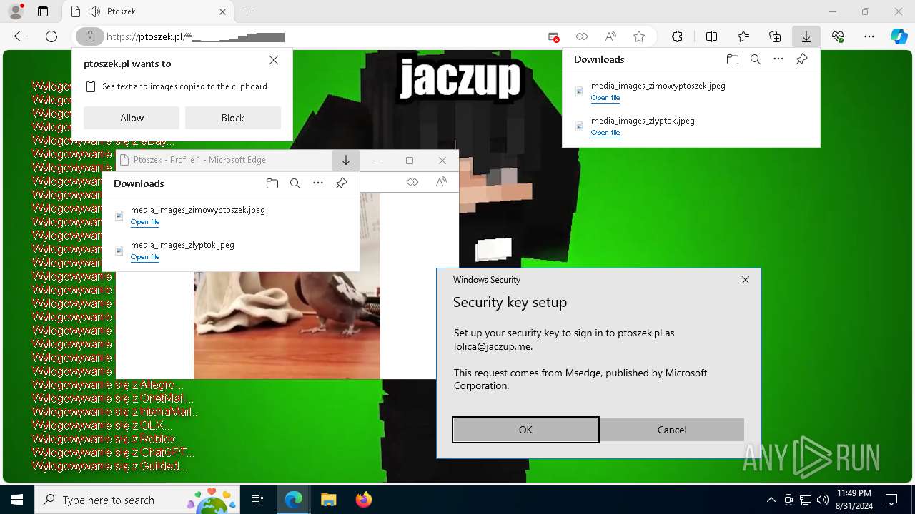Image resolution: width=915 pixels, height=514 pixels.
Task: Open Settings and more ellipsis menu
Action: [x=869, y=36]
